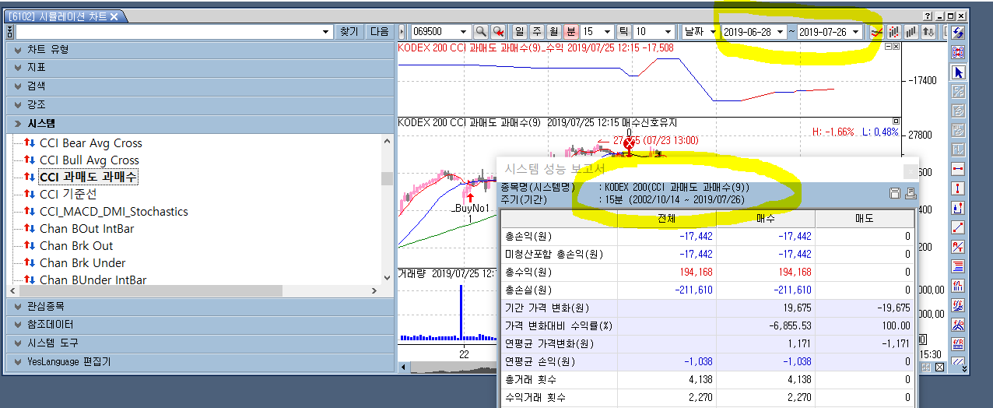Viewport: 993px width, 408px height.
Task: Click the red-marked stock search icon
Action: click(498, 32)
